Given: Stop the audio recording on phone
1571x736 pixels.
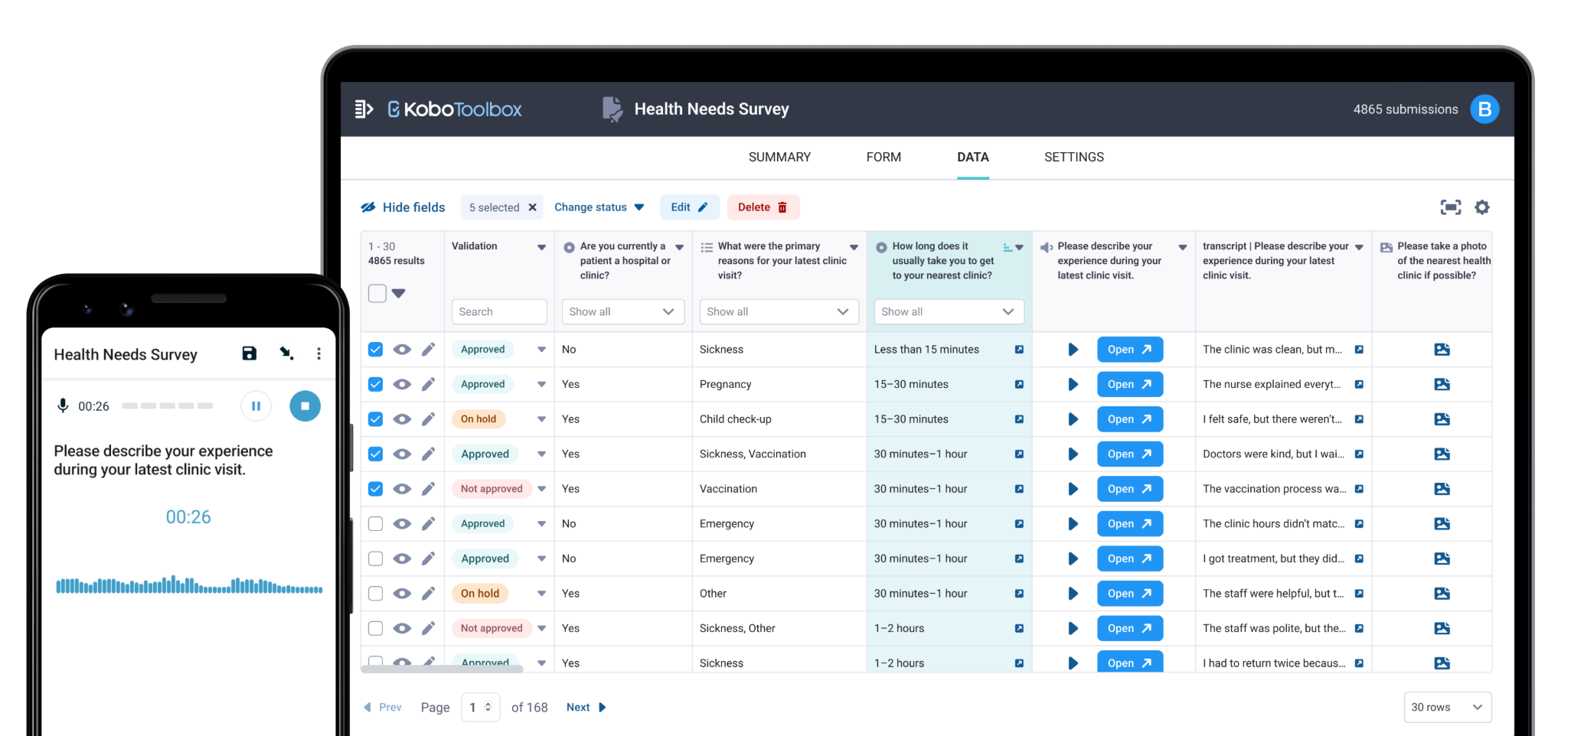Looking at the screenshot, I should click(x=305, y=406).
